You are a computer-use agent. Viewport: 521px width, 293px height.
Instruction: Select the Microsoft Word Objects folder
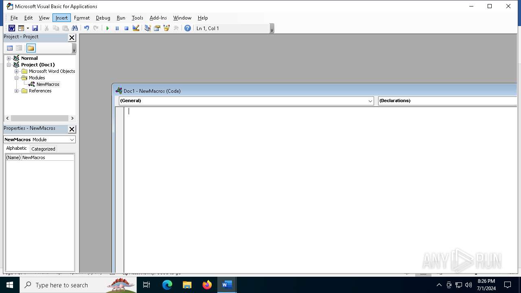click(x=52, y=71)
